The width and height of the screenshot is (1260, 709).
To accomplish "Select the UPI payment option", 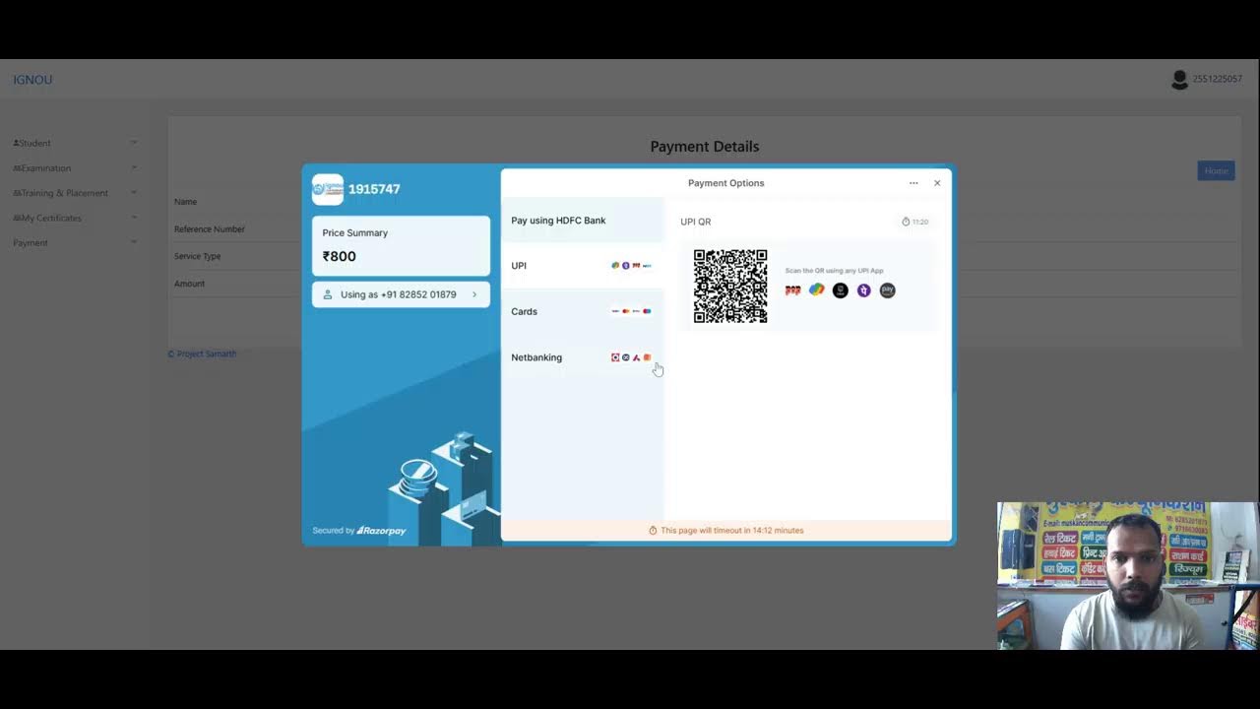I will (583, 266).
